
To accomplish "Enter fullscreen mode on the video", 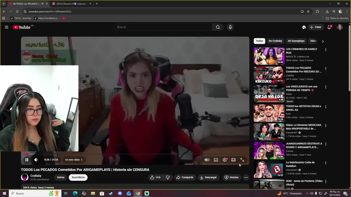I will (x=242, y=160).
